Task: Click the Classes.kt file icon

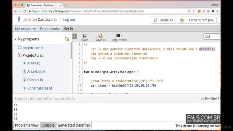Action: pos(24,80)
